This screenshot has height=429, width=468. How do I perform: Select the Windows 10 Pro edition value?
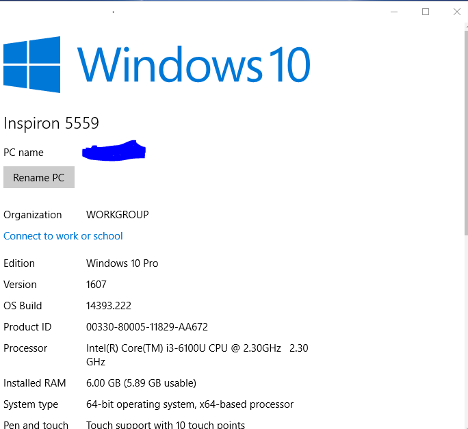click(x=122, y=263)
